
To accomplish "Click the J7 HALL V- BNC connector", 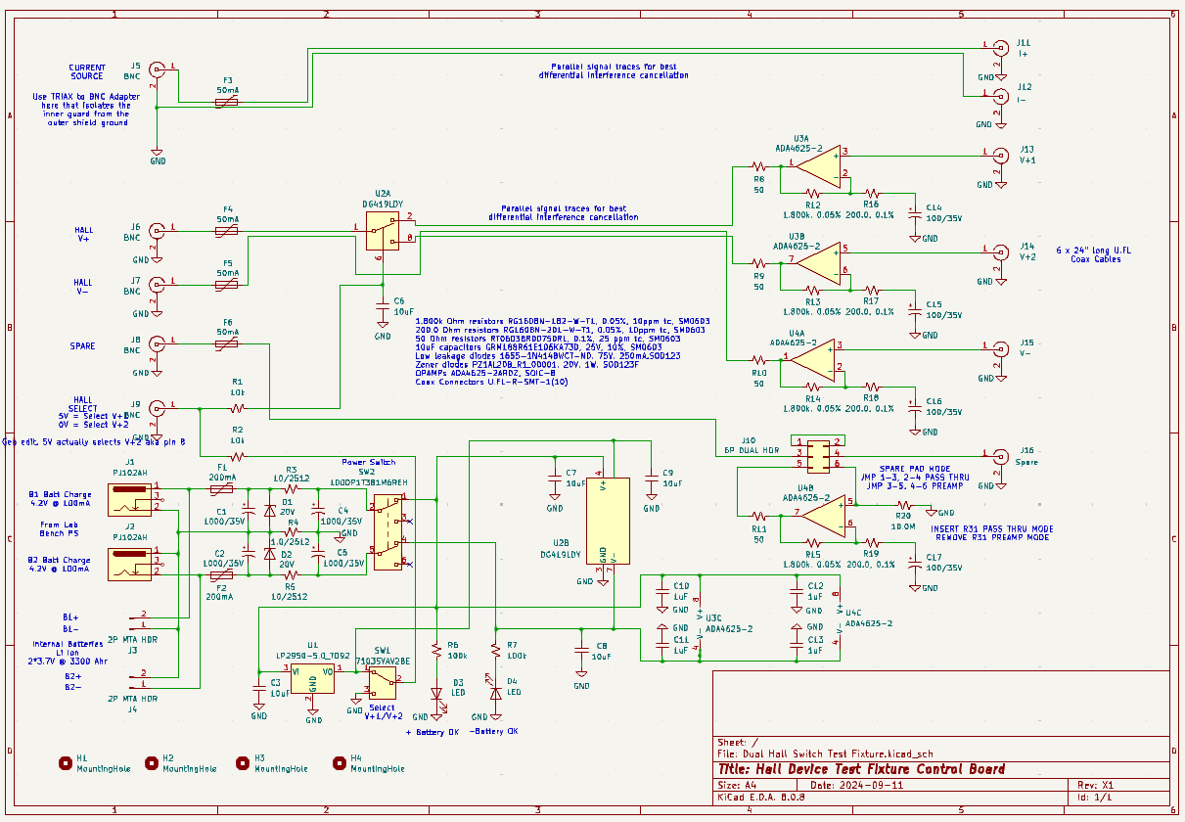I will 157,285.
